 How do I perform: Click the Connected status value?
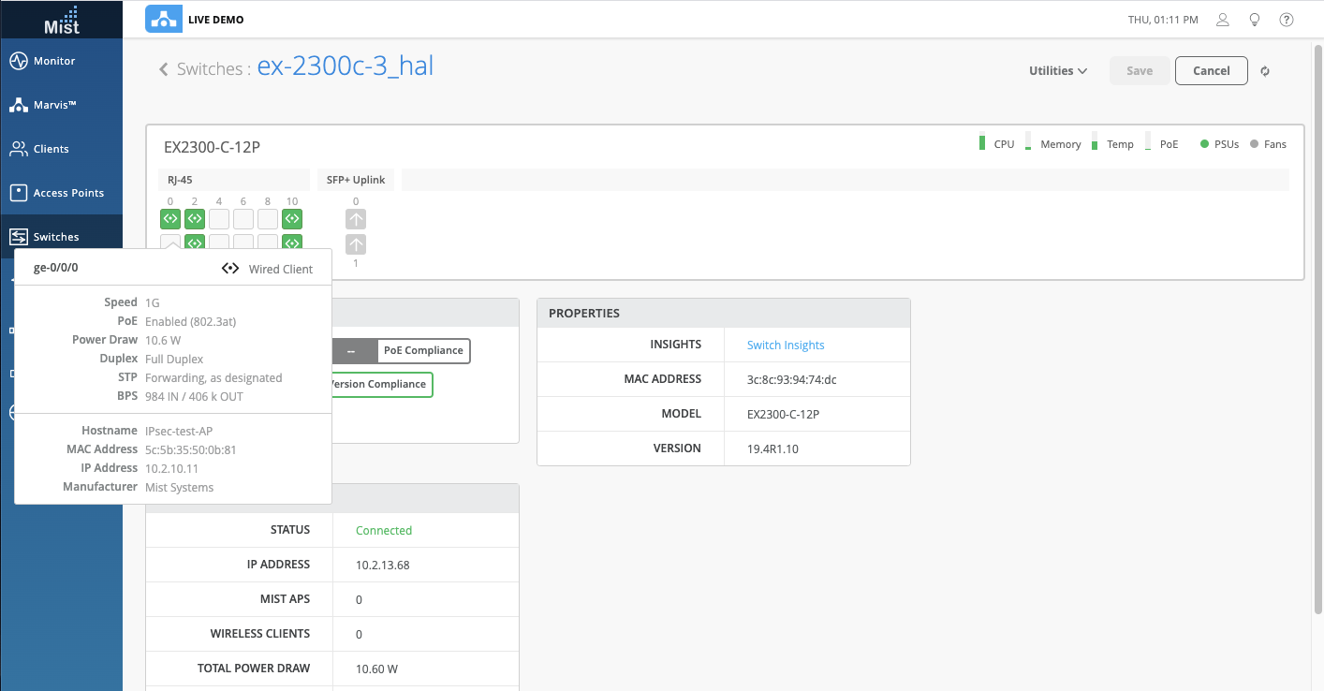click(384, 531)
